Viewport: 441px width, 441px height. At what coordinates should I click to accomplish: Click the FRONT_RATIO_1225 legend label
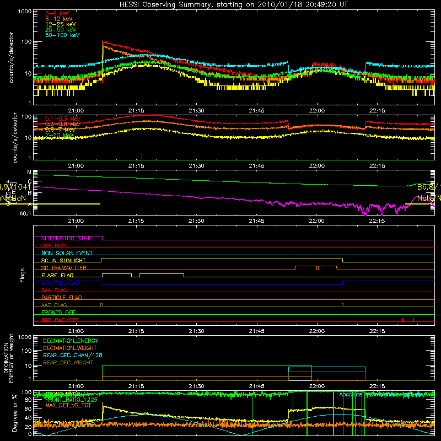click(71, 400)
